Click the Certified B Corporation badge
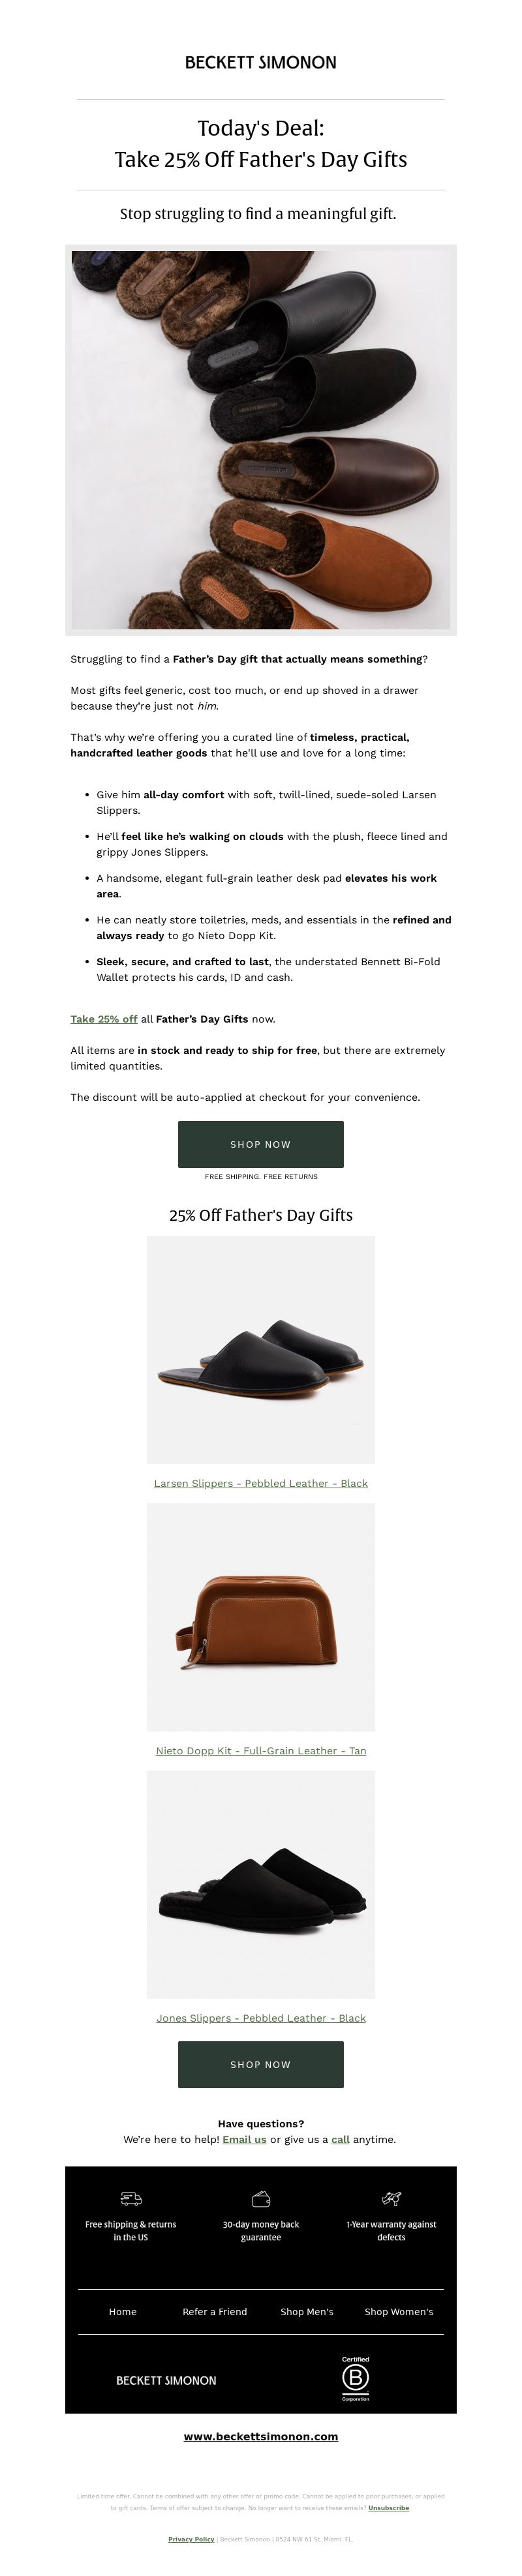The height and width of the screenshot is (2576, 522). [356, 2378]
